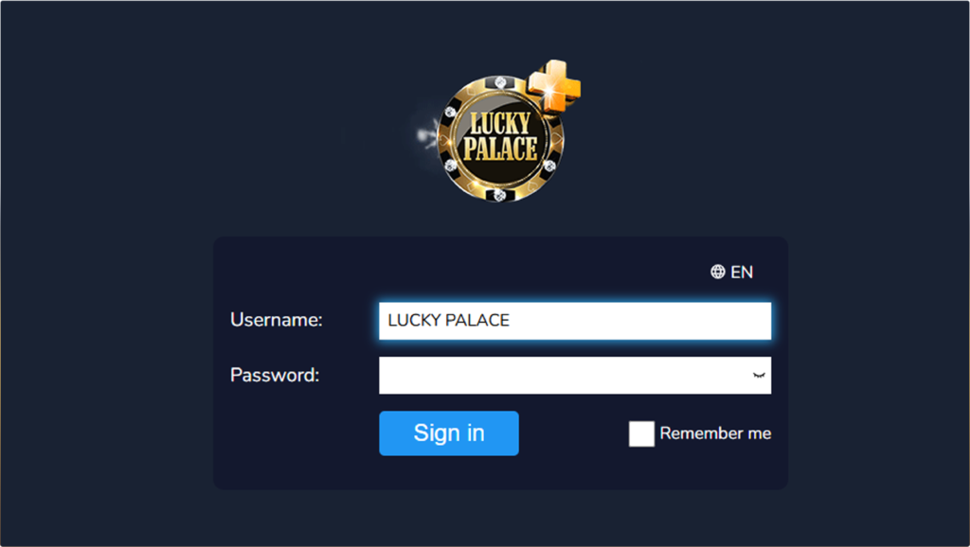970x547 pixels.
Task: Click the diamond at top of chip
Action: click(x=498, y=82)
